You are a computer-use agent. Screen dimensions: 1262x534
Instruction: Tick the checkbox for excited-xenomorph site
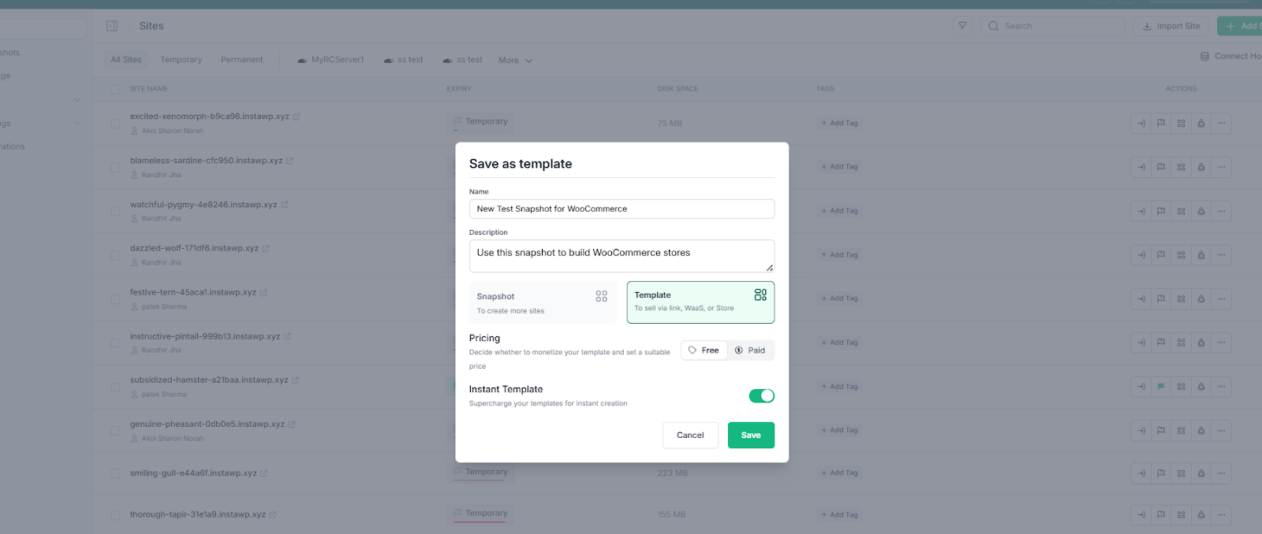(115, 124)
